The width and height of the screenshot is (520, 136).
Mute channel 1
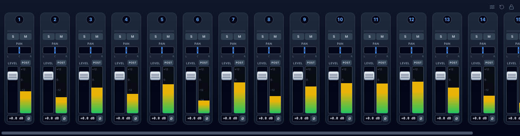[26, 37]
